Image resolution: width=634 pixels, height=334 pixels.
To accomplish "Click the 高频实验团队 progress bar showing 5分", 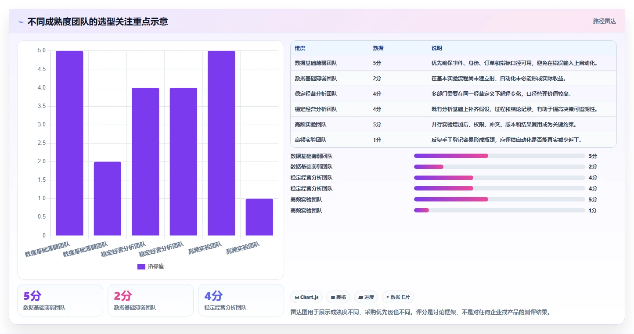I will [500, 199].
